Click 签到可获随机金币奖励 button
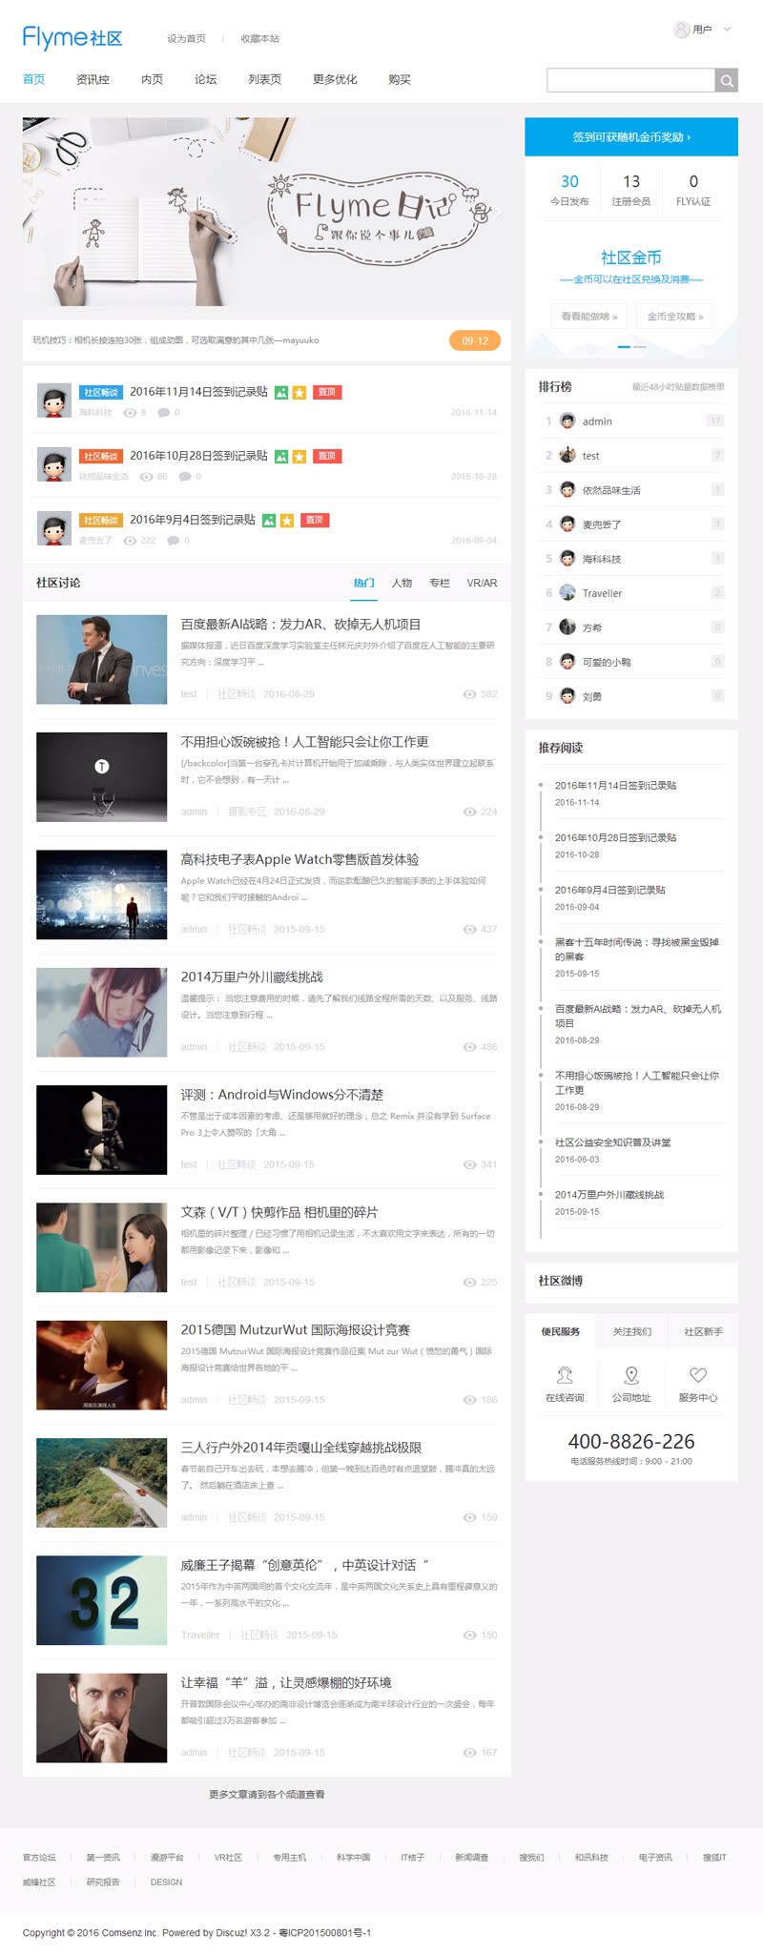The height and width of the screenshot is (1954, 763). point(631,136)
